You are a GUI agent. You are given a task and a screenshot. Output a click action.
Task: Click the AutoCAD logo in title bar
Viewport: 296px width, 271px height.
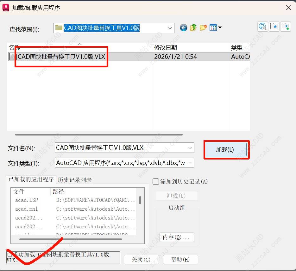[x=5, y=7]
